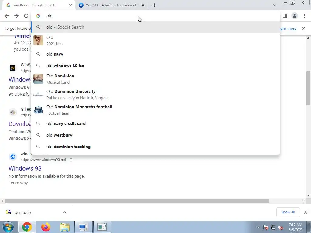Click the page scroll-up arrow

309,38
